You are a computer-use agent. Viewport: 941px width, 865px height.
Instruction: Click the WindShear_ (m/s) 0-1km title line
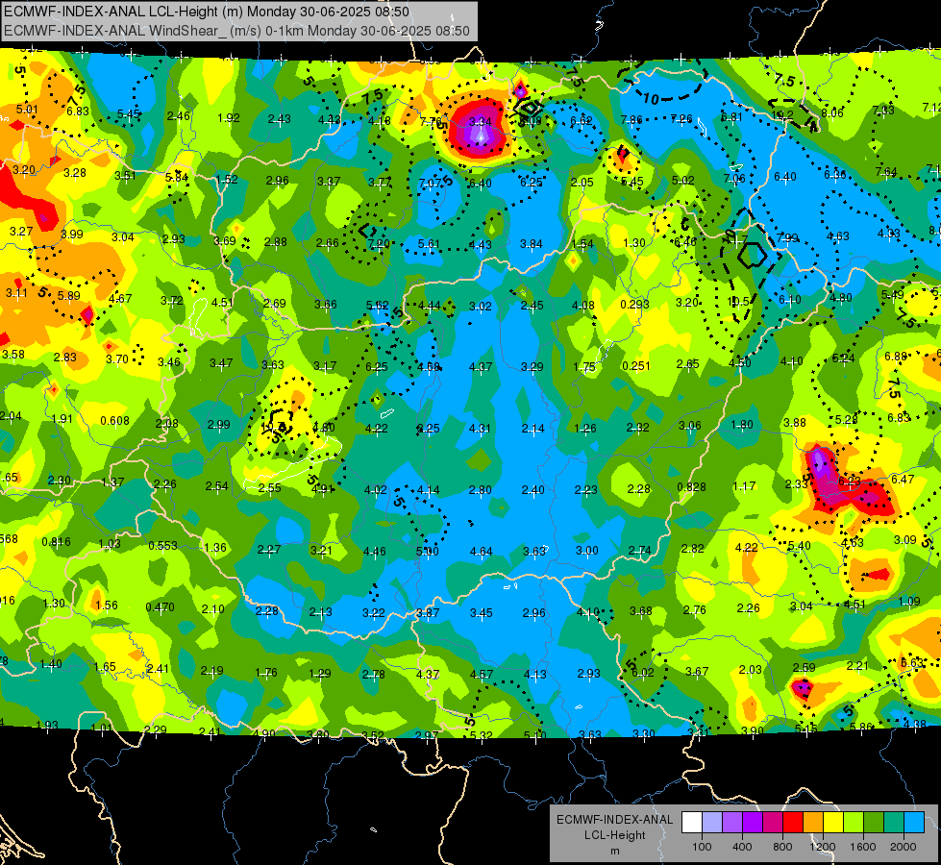(x=236, y=31)
